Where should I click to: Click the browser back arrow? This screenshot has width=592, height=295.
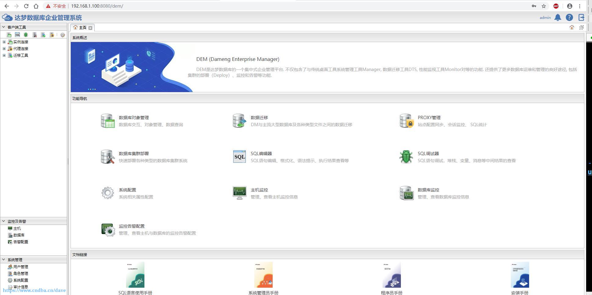click(x=7, y=6)
